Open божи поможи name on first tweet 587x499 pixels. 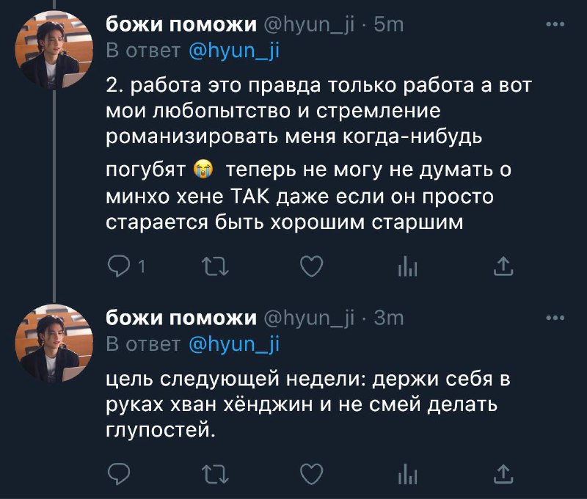tap(181, 24)
